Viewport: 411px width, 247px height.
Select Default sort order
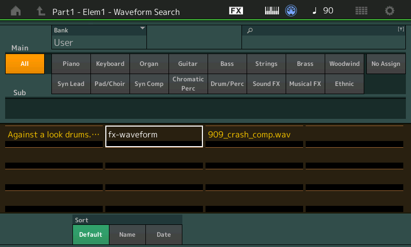[90, 235]
